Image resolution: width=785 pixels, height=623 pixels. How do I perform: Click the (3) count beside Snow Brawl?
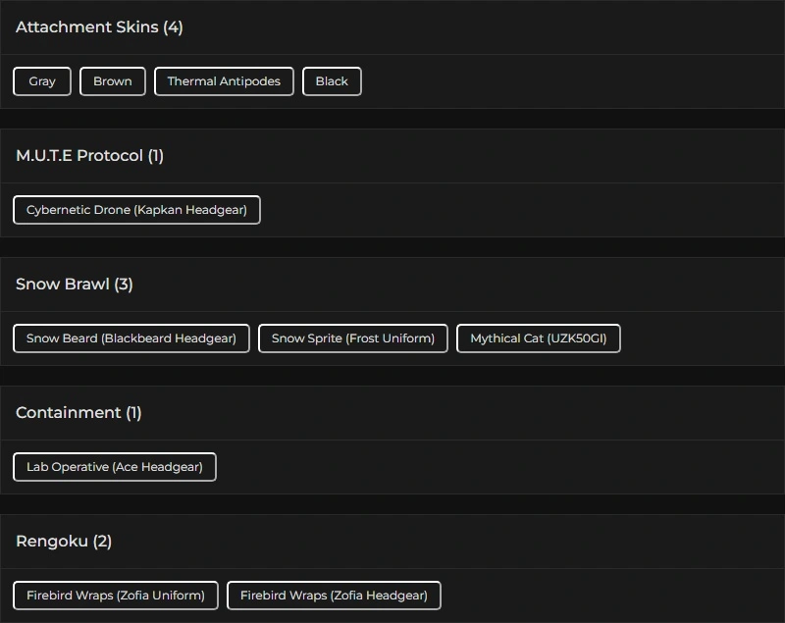pyautogui.click(x=124, y=285)
